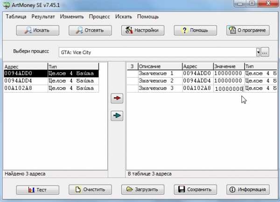Click the Помощь help button
This screenshot has width=280, height=202.
196,30
